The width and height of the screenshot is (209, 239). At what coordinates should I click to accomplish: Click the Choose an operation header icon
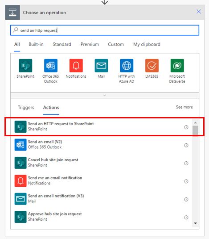(x=12, y=13)
